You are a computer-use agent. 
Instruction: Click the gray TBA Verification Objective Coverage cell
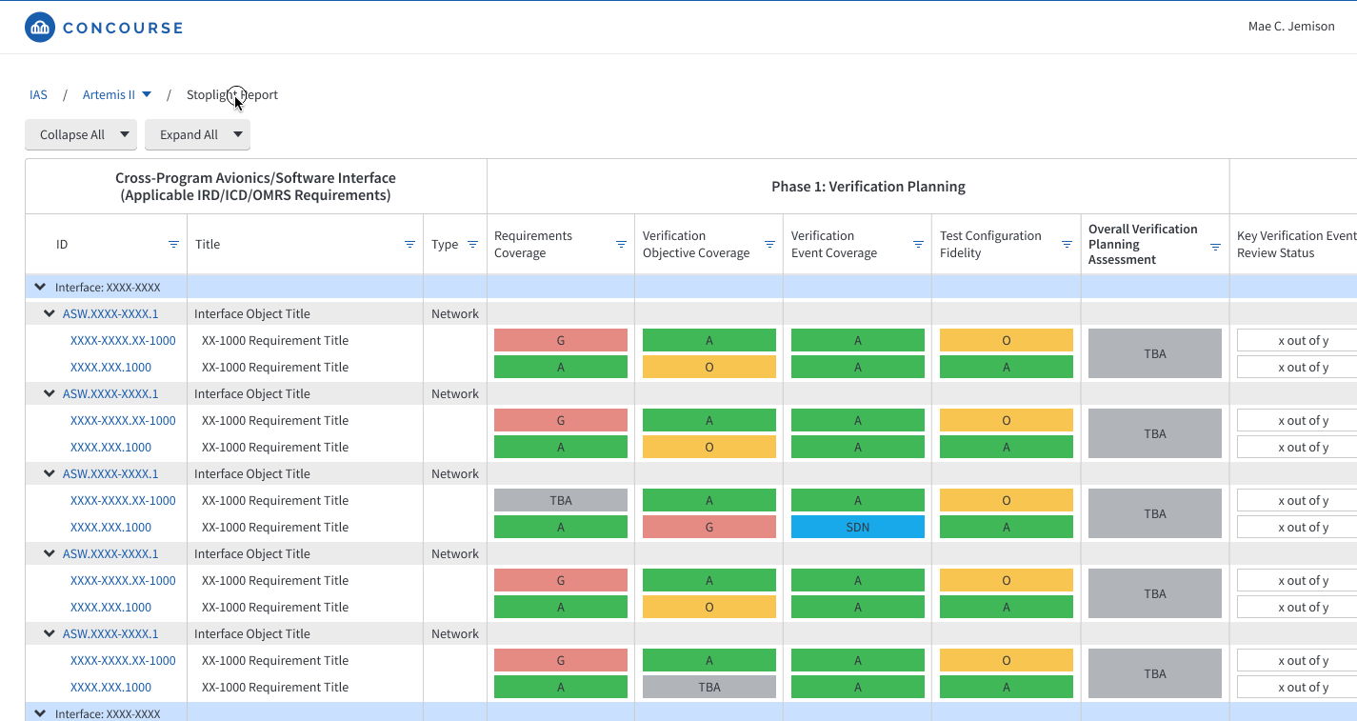click(x=709, y=687)
